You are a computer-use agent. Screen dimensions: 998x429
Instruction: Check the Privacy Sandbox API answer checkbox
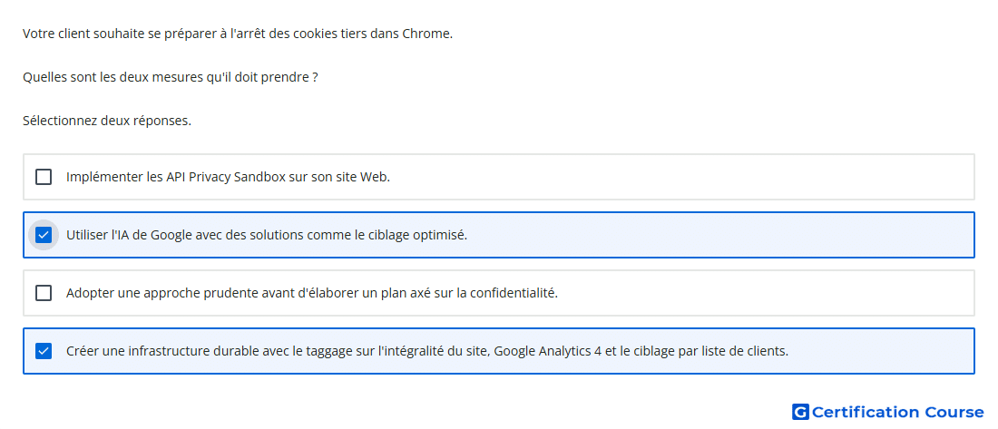click(x=44, y=177)
